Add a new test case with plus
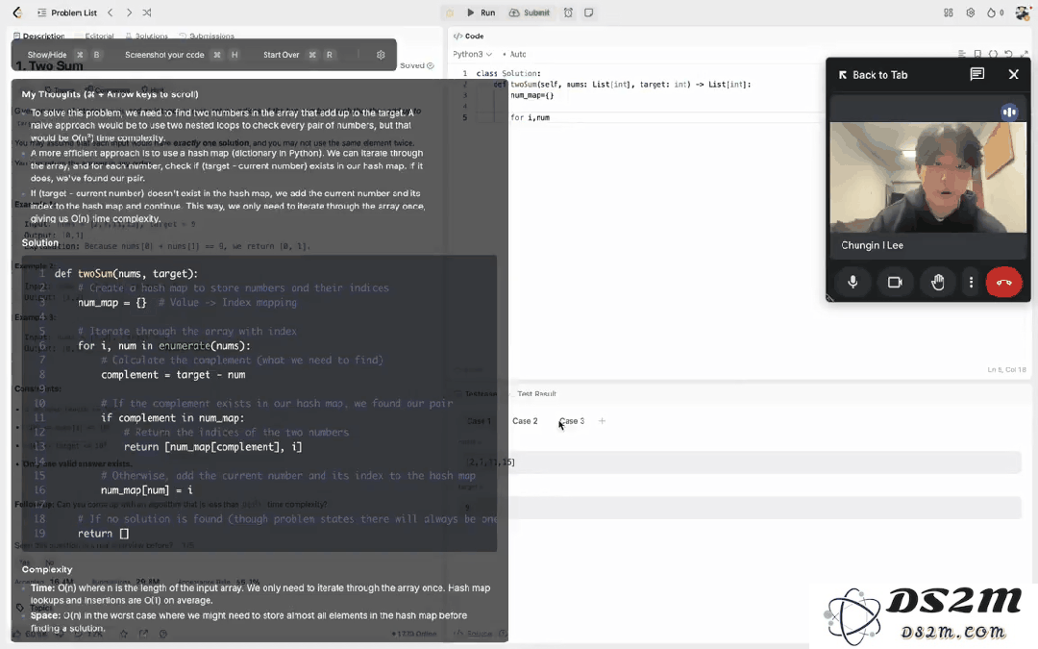The height and width of the screenshot is (649, 1038). (x=602, y=421)
